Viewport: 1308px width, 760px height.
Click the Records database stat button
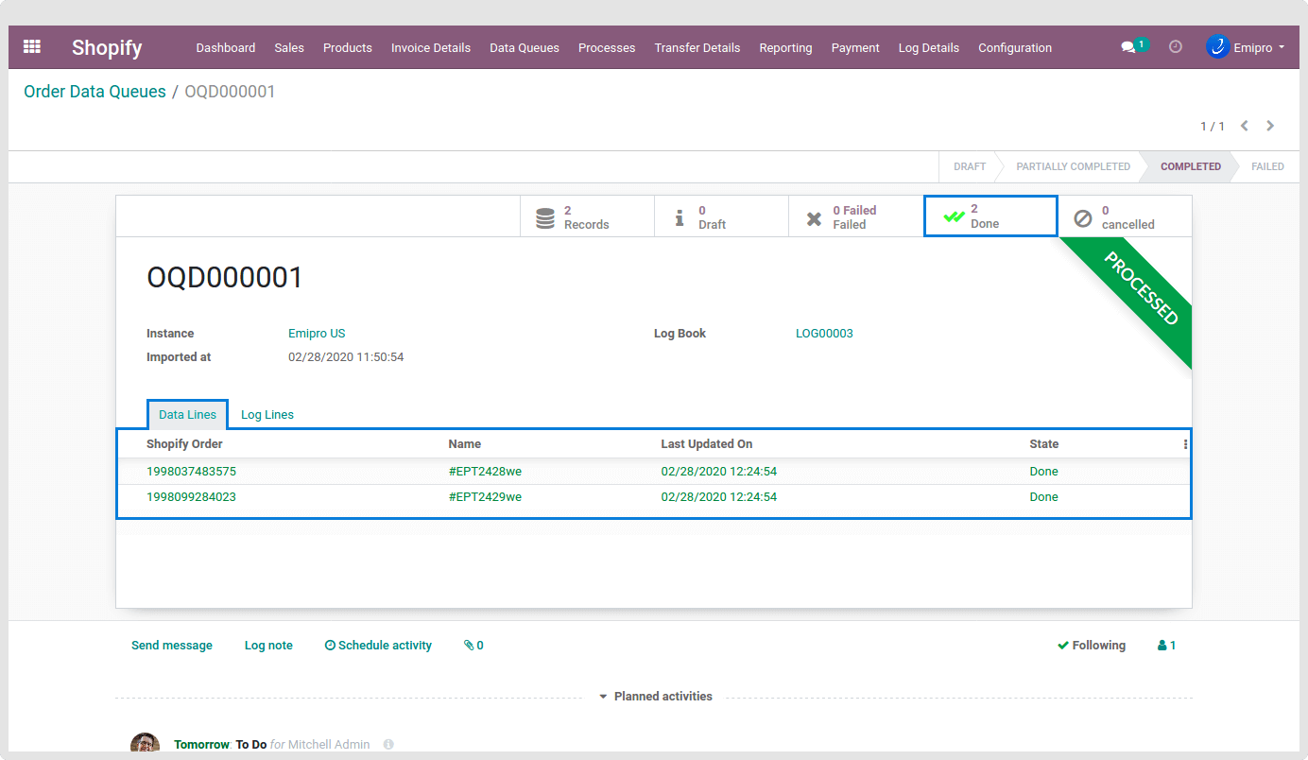[587, 217]
